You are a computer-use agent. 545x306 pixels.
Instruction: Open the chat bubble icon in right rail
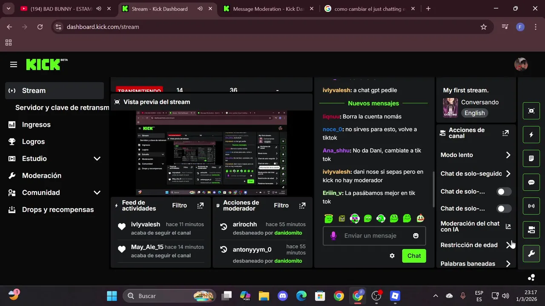531,182
